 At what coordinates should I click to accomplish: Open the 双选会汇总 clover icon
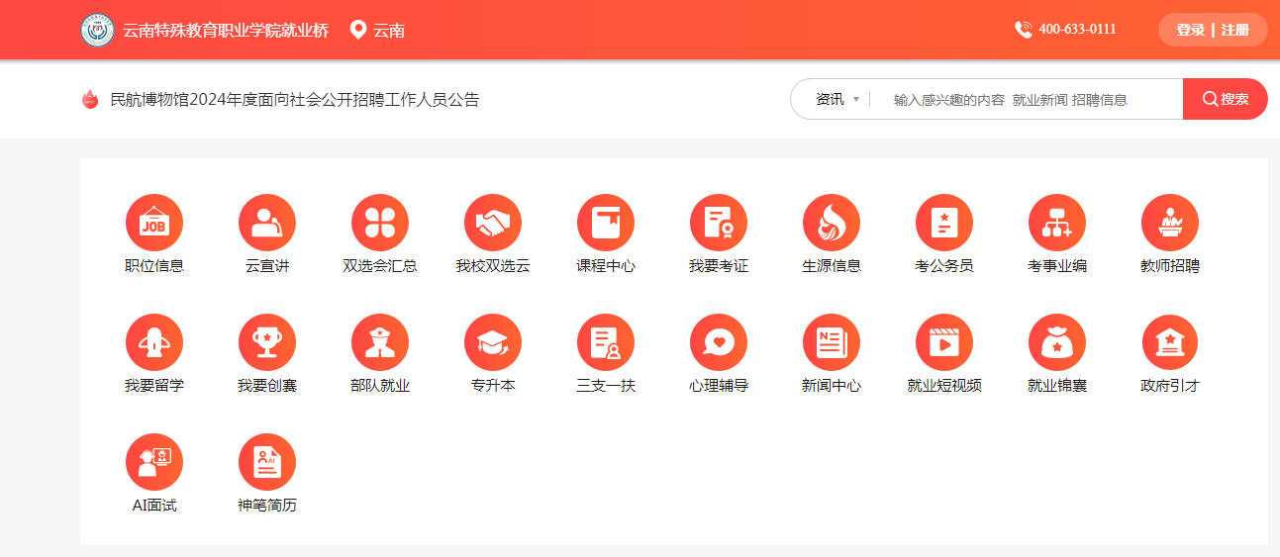click(379, 223)
